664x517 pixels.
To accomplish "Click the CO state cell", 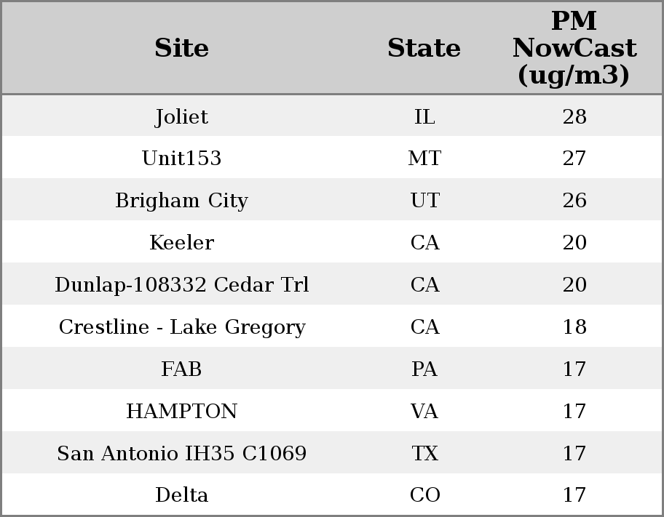I will point(424,495).
